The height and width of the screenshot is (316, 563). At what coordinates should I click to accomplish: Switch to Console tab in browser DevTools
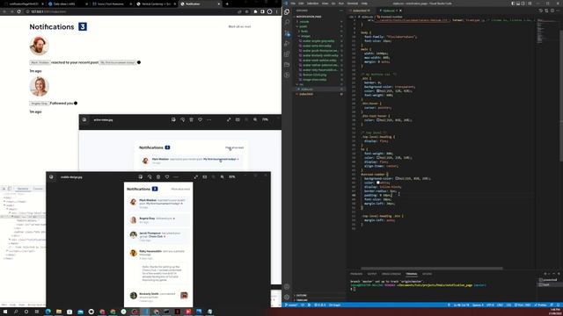(38, 189)
